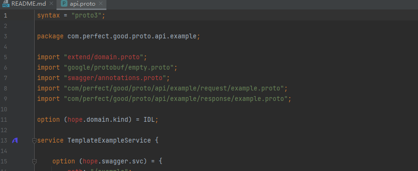Click the IDL option value

pos(149,120)
